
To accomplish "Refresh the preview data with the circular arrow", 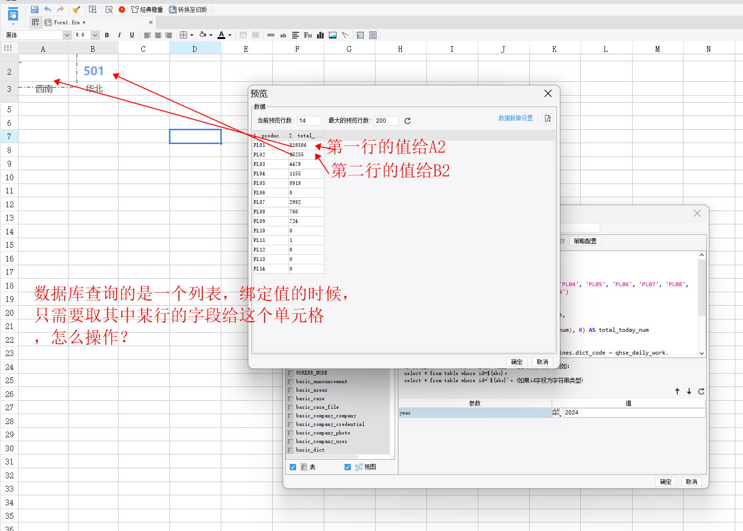I will coord(407,121).
